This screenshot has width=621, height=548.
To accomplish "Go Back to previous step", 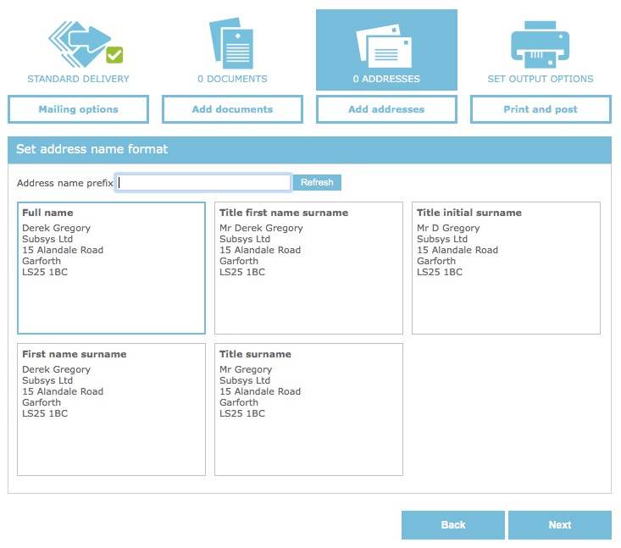I will coord(453,525).
